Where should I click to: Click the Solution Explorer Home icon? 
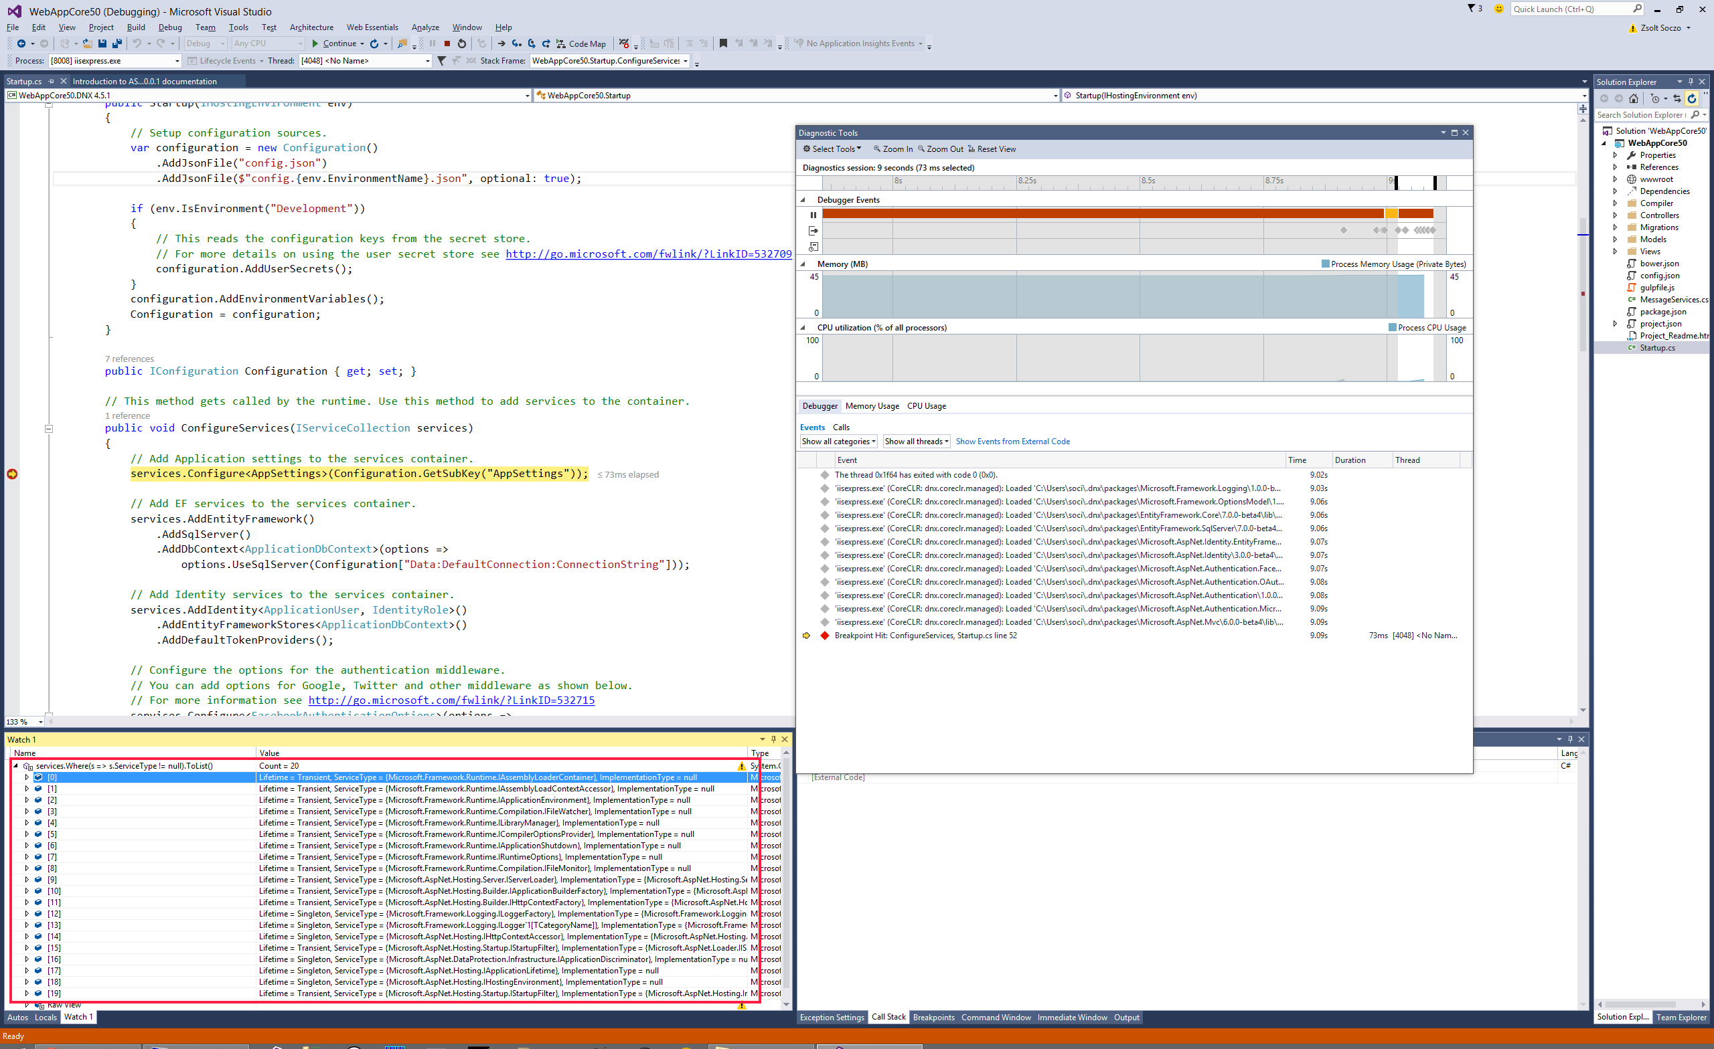tap(1633, 99)
